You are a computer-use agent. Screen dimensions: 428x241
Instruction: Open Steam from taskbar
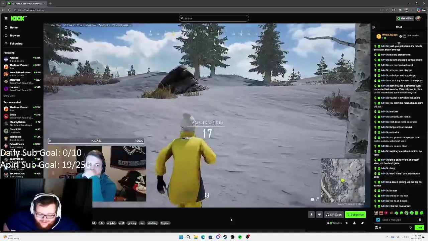225,237
